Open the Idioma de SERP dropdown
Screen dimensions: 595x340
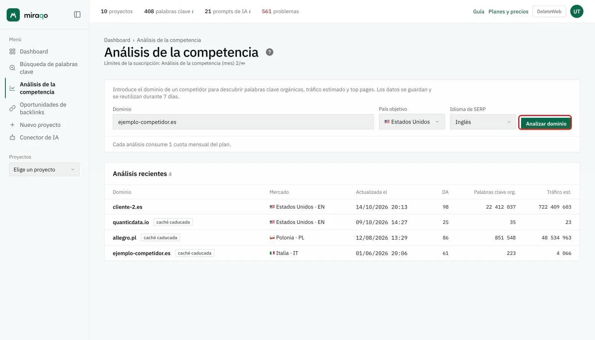483,122
